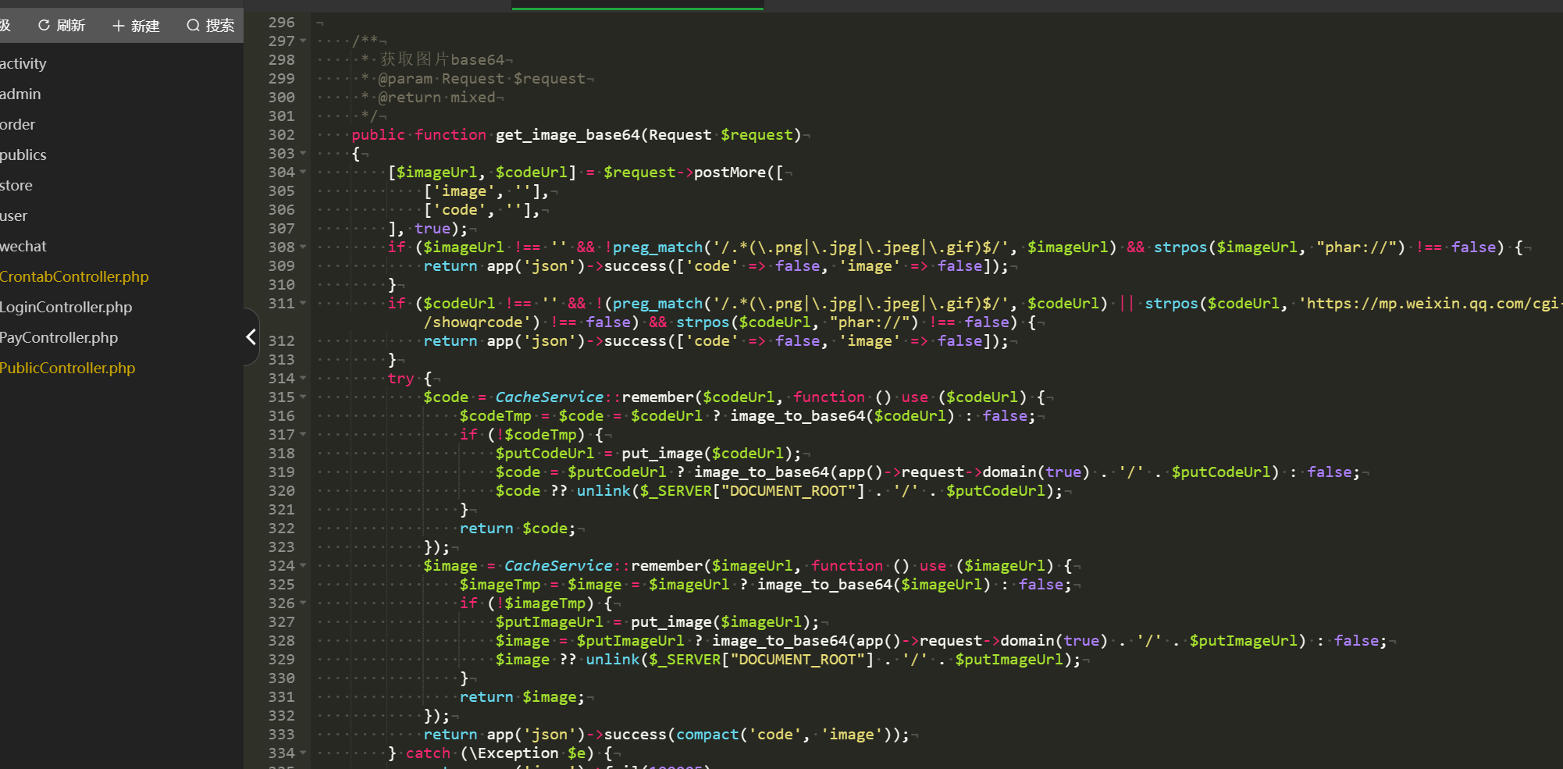Click the '获取图片base64' comment text
The width and height of the screenshot is (1563, 769).
point(443,59)
